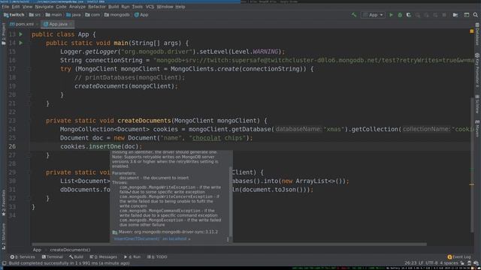Click the App class breadcrumb in navigation bar
Image resolution: width=481 pixels, height=270 pixels.
[x=141, y=15]
